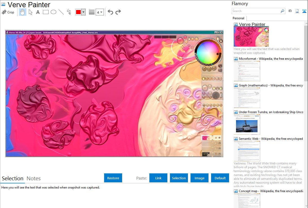Click the Verve window close button in screenshot
Screen dimensions: 308x208
pos(222,32)
